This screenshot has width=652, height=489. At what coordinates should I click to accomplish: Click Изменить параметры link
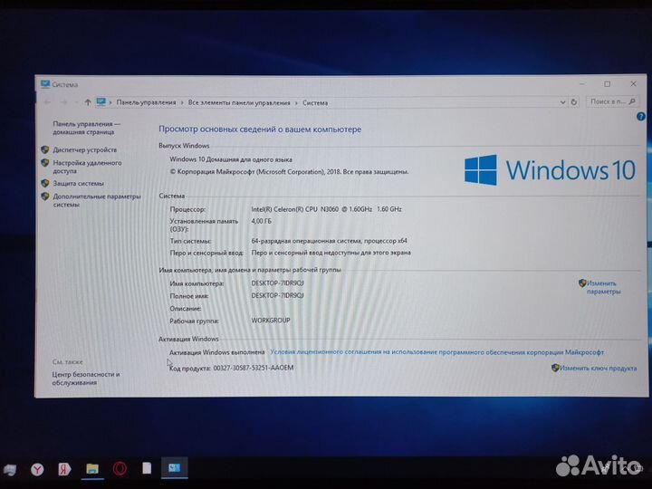(x=602, y=287)
